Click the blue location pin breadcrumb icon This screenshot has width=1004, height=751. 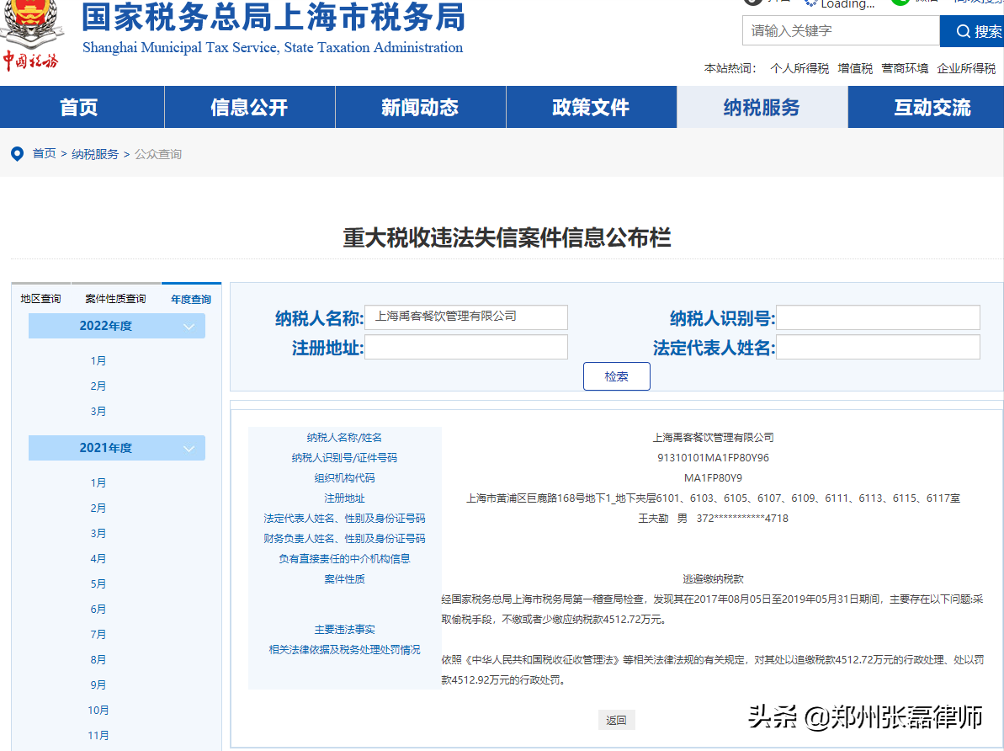[x=17, y=153]
